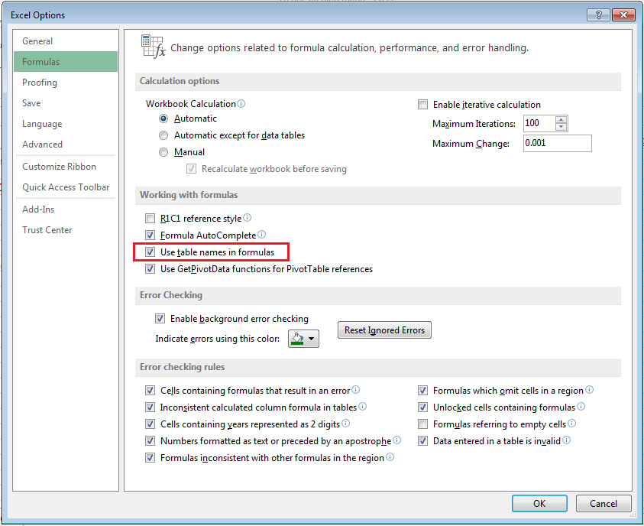644x526 pixels.
Task: Click info icon next to Unlocked cells containing formulas
Action: coord(581,407)
